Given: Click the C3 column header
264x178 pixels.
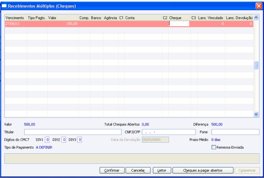Looking at the screenshot, I should 194,18.
